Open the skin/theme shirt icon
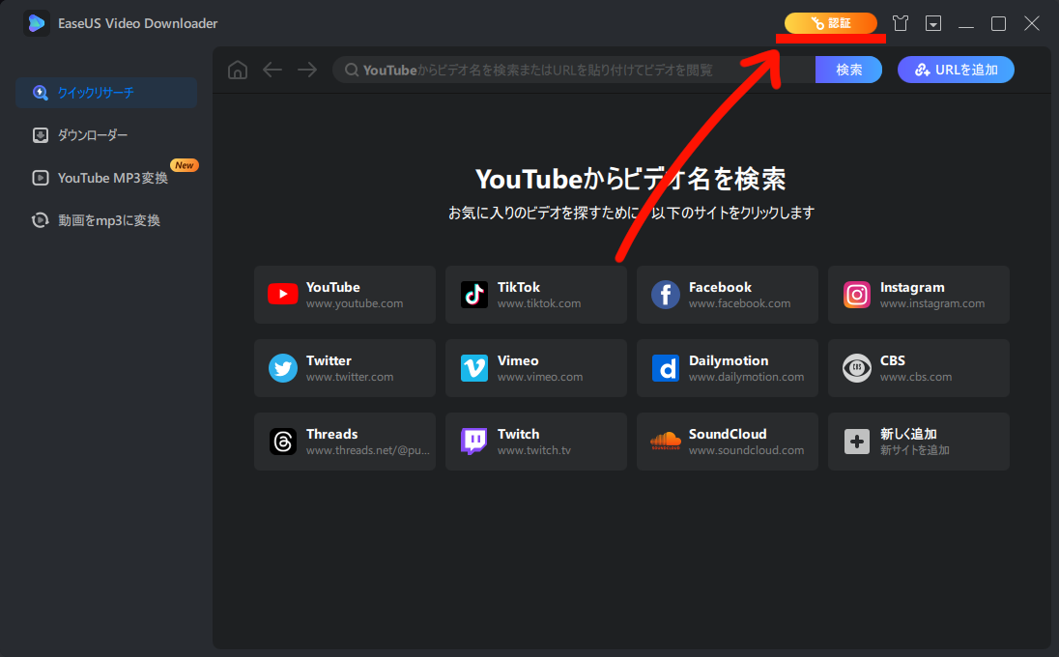Image resolution: width=1059 pixels, height=657 pixels. (x=901, y=23)
